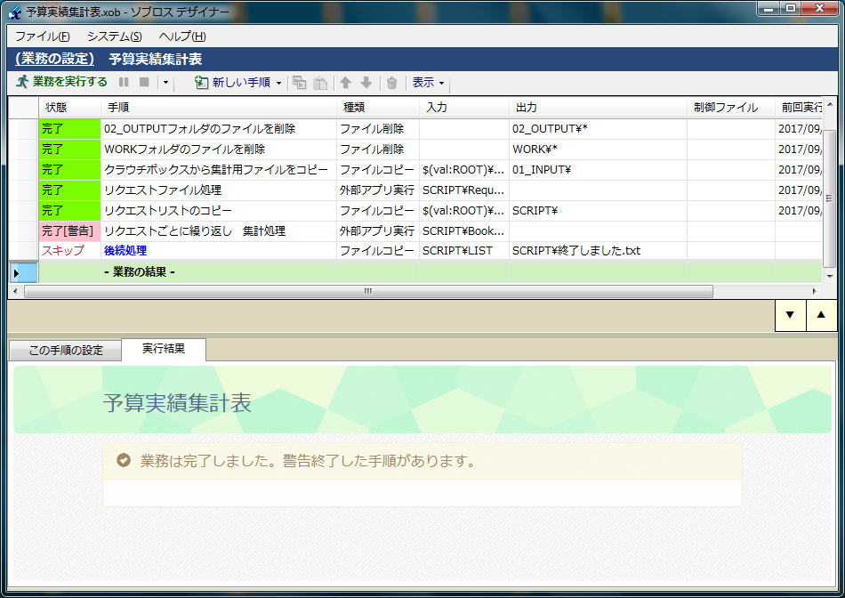The width and height of the screenshot is (845, 598).
Task: Open the ヘルプ(H) menu
Action: [182, 36]
